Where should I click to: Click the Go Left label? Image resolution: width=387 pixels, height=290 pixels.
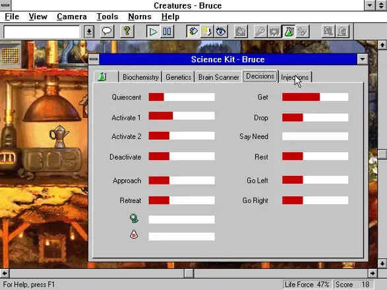[x=257, y=181]
